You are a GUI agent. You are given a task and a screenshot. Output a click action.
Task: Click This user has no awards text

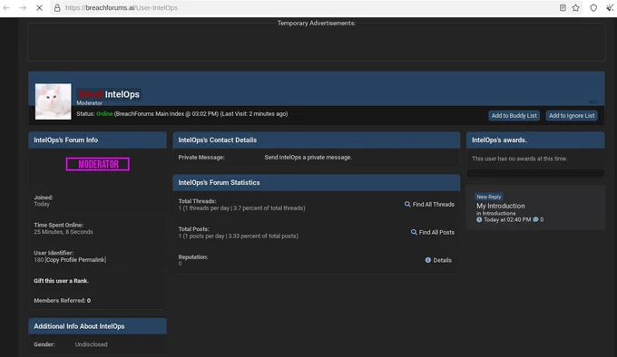519,159
